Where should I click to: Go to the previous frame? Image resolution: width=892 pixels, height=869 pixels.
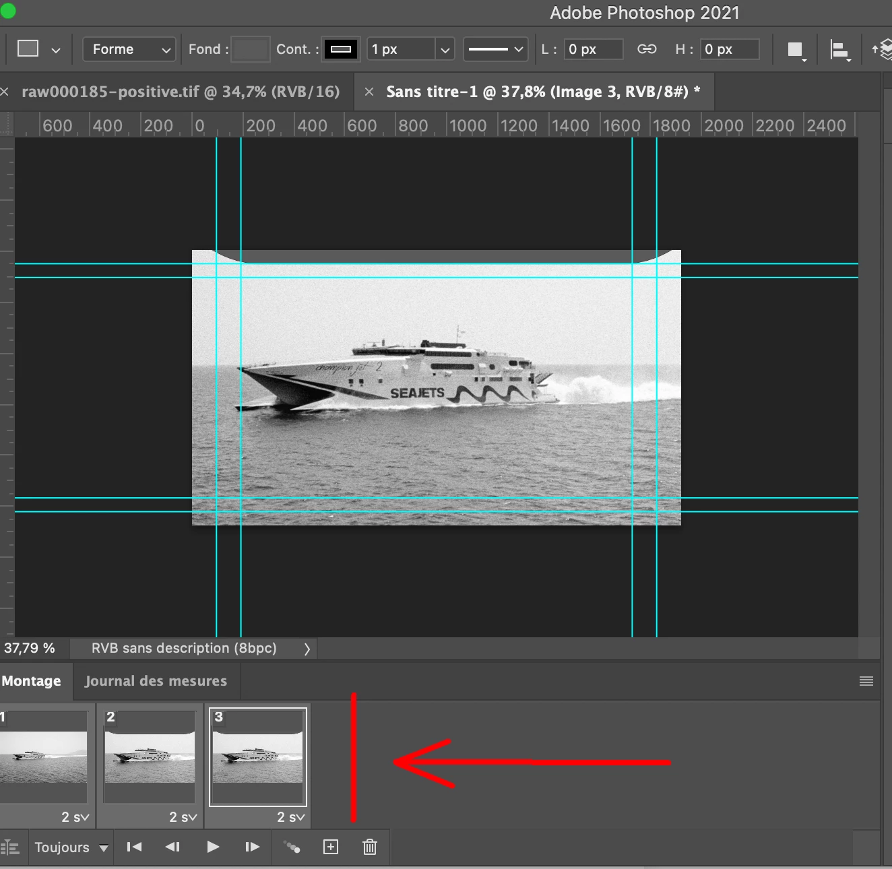coord(172,847)
